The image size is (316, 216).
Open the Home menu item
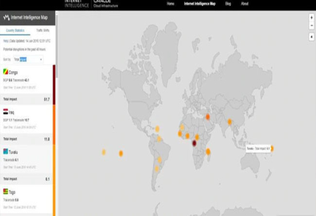click(x=170, y=4)
